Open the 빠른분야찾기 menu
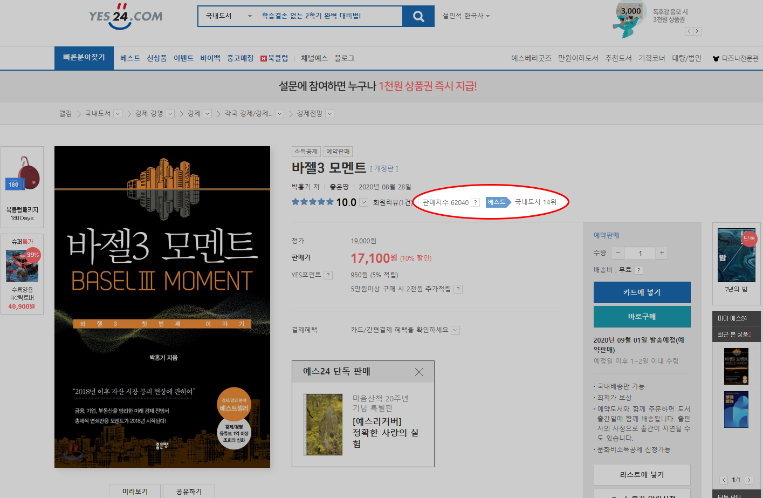This screenshot has width=763, height=498. 84,58
